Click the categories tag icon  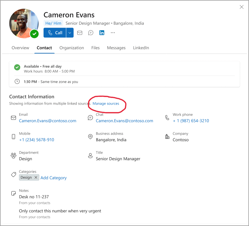(13, 174)
